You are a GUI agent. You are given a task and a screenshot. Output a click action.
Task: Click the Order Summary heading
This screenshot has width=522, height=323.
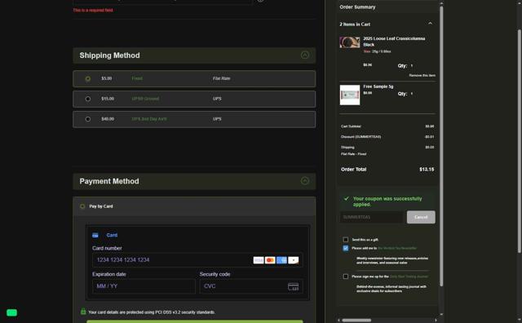pyautogui.click(x=357, y=7)
